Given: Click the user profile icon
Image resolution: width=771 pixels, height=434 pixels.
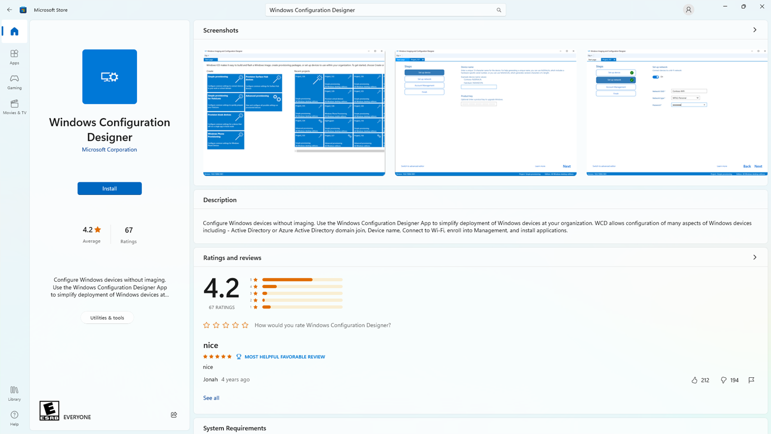Looking at the screenshot, I should pos(688,10).
